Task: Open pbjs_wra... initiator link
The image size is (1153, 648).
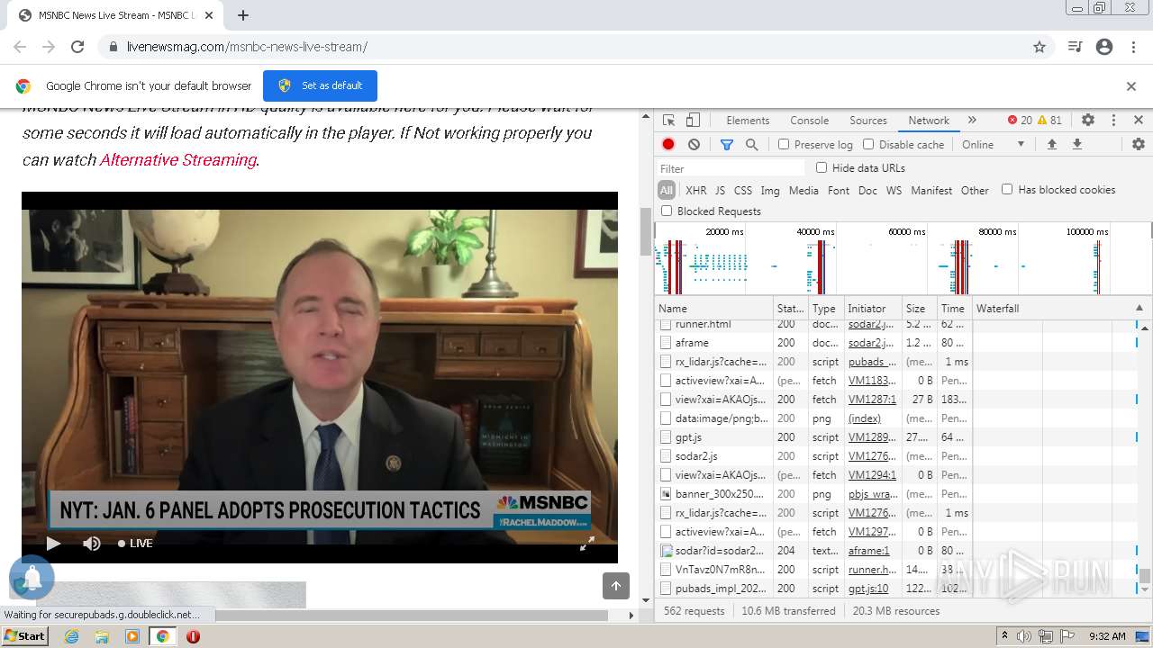Action: [873, 494]
